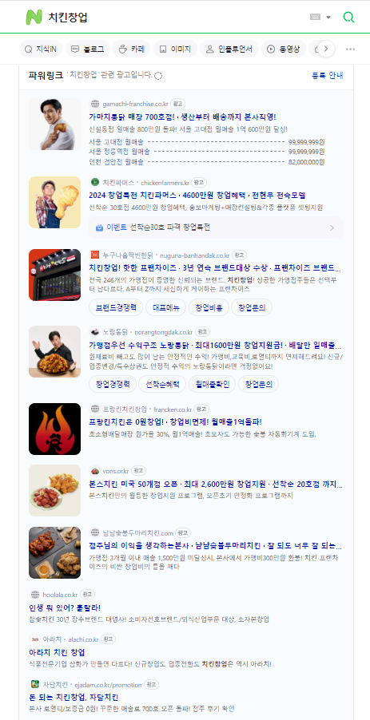Click the 파워링크 info circle icon
Viewport: 370px width, 720px height.
[158, 76]
